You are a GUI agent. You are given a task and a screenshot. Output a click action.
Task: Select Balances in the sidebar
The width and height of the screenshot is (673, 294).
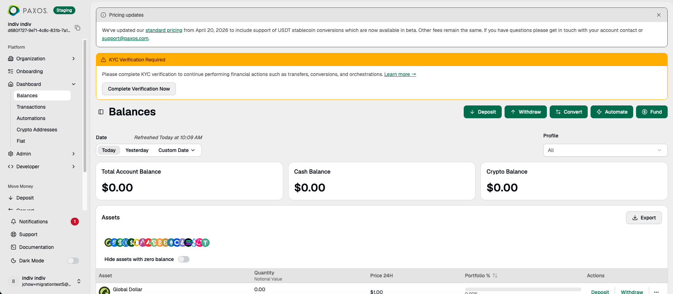(x=42, y=96)
